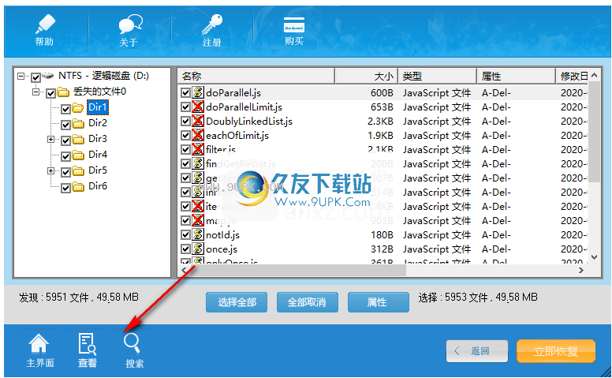Click the 属性 properties button
The image size is (612, 378).
tap(379, 302)
